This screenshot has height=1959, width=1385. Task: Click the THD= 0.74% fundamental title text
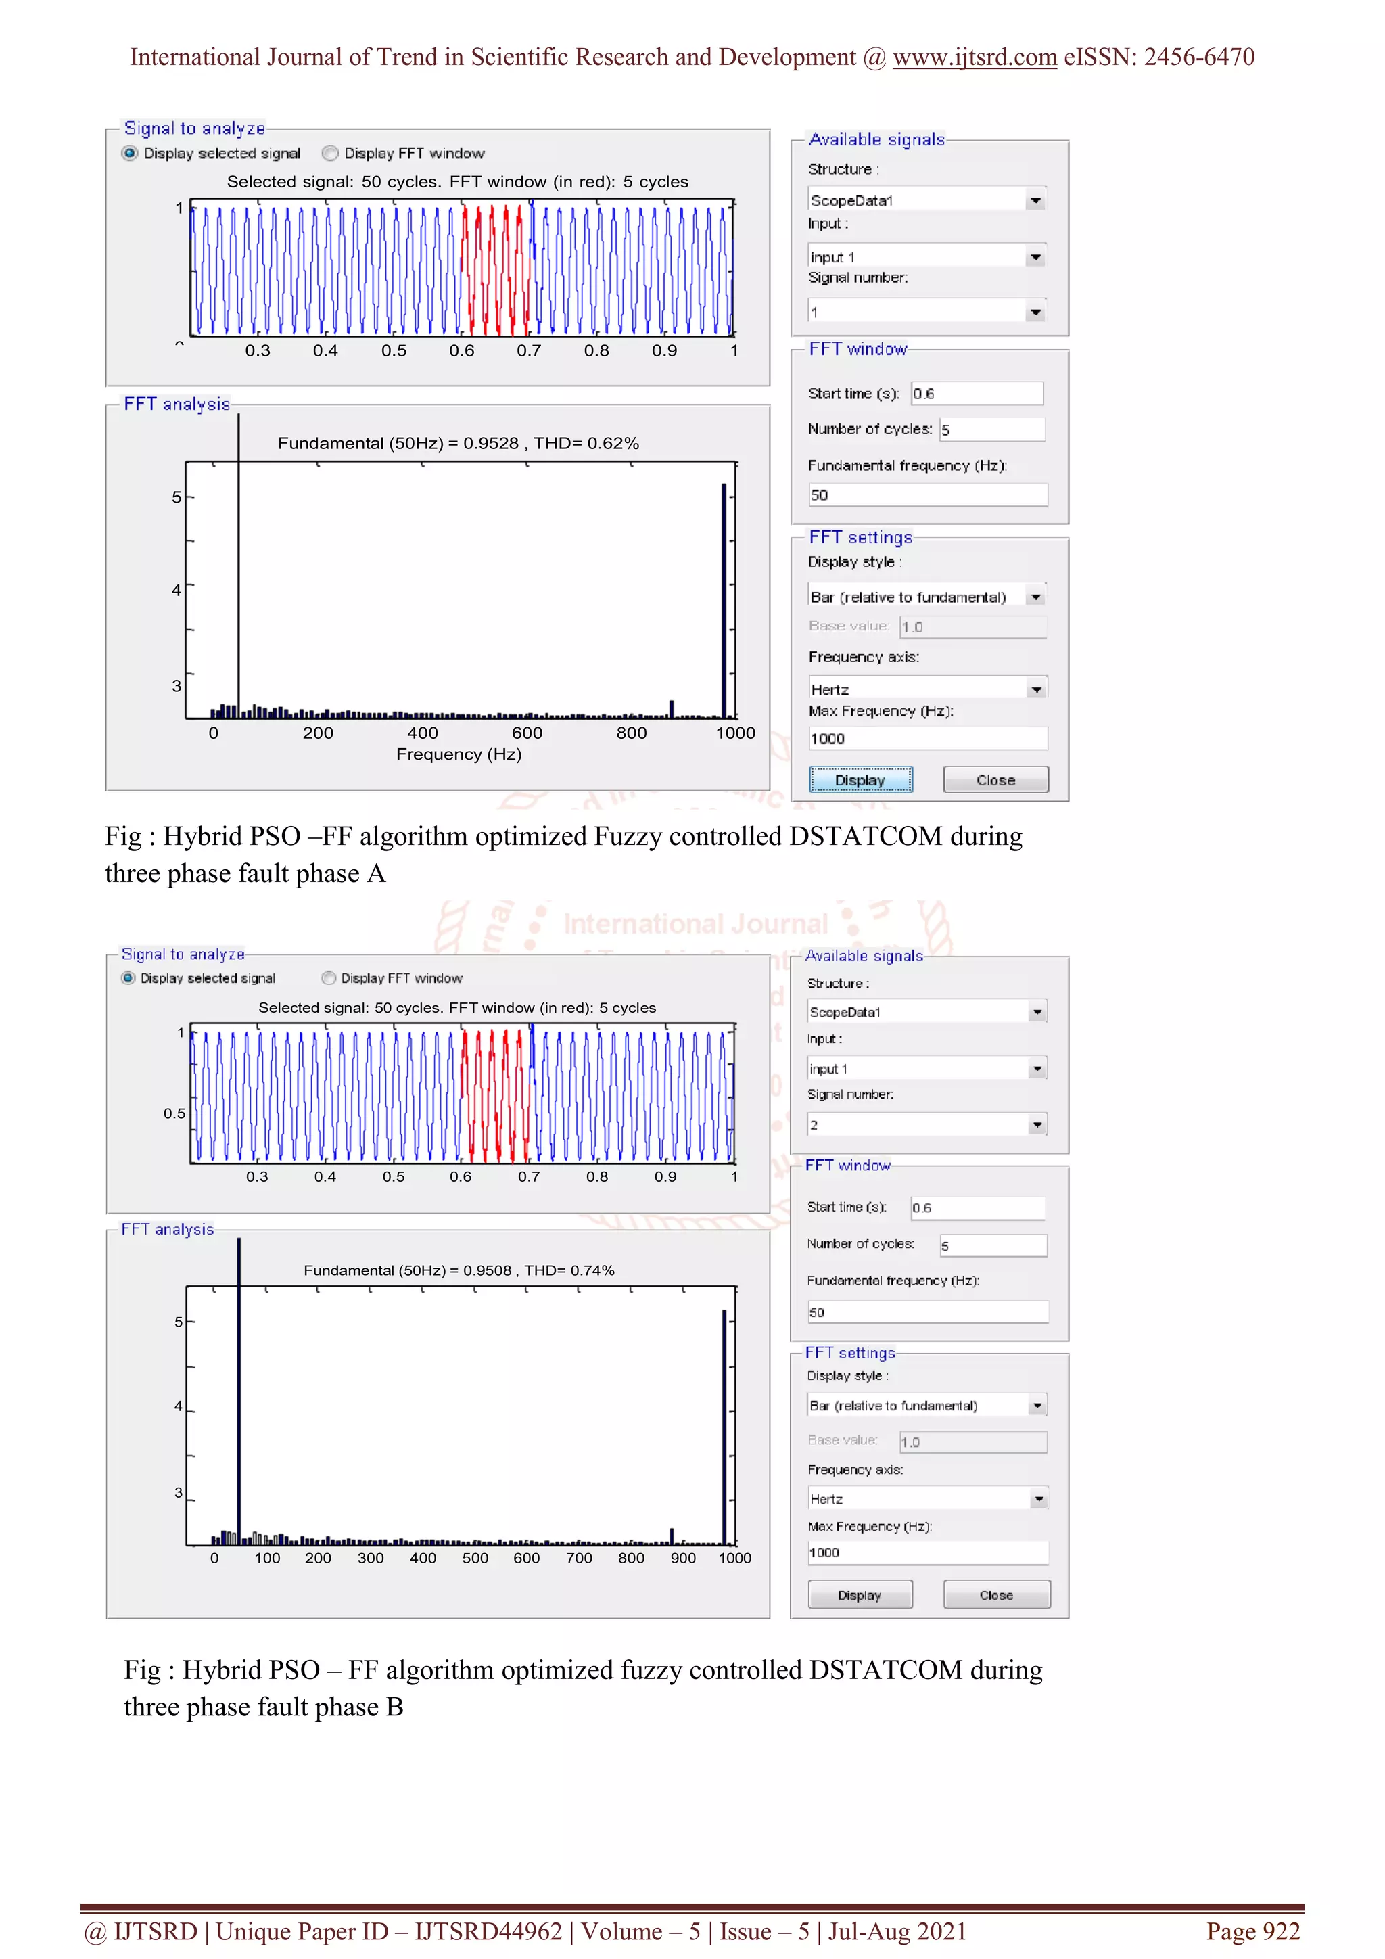(459, 1270)
